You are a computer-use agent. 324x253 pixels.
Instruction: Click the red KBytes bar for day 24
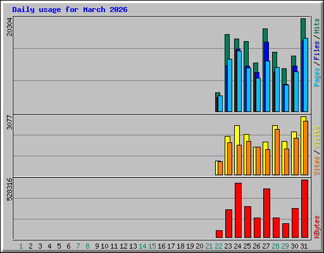(x=239, y=211)
